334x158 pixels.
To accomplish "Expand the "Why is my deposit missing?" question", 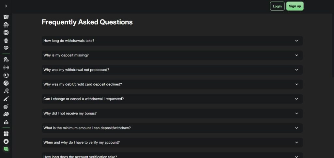I will coord(172,55).
